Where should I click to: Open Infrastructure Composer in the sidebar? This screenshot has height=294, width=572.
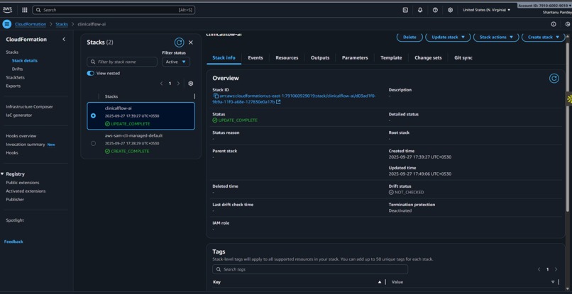(x=29, y=107)
